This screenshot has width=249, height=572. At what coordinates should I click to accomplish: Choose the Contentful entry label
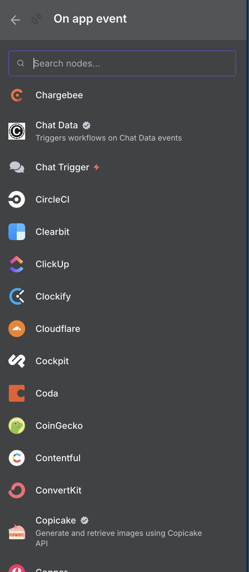coord(58,458)
